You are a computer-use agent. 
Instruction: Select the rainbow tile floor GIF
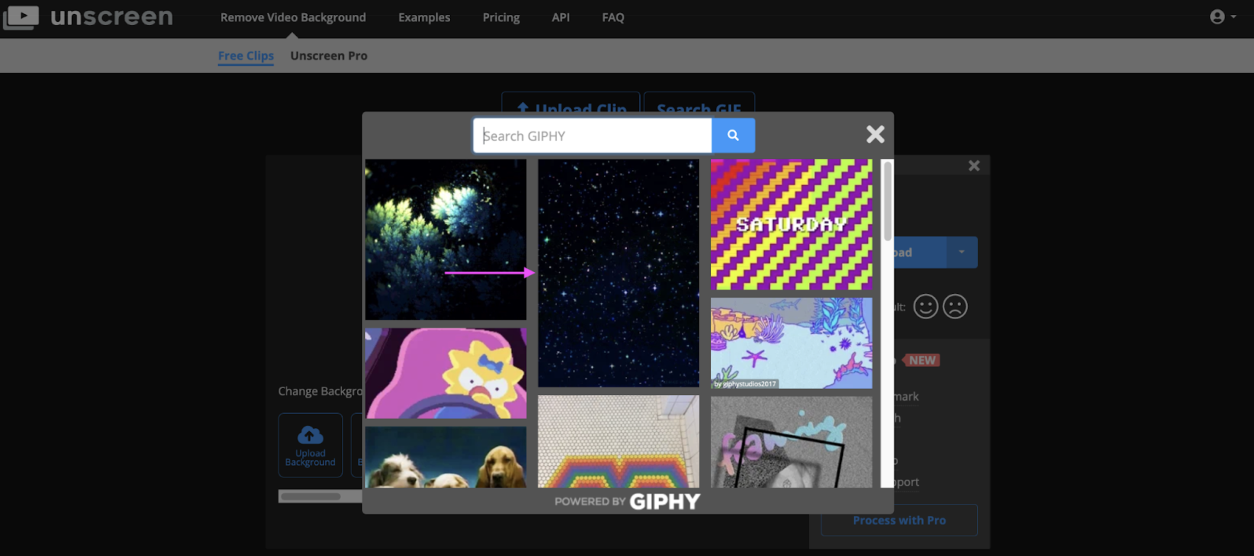point(618,441)
